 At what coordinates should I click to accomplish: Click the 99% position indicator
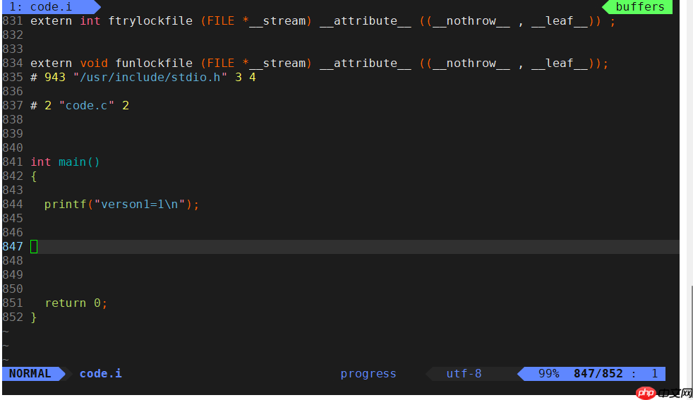click(x=548, y=373)
